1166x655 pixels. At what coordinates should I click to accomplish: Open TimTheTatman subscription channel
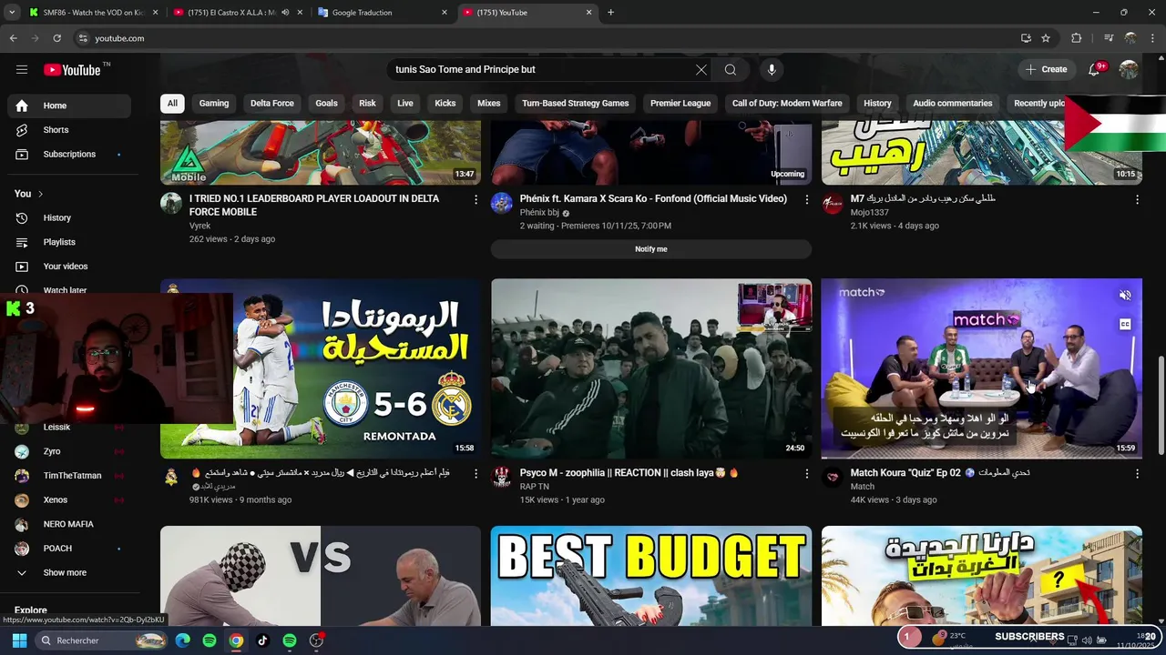click(69, 476)
